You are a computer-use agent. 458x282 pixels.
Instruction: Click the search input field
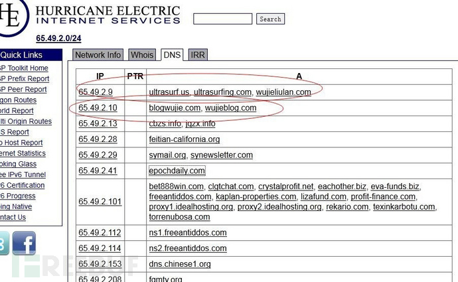tap(222, 19)
